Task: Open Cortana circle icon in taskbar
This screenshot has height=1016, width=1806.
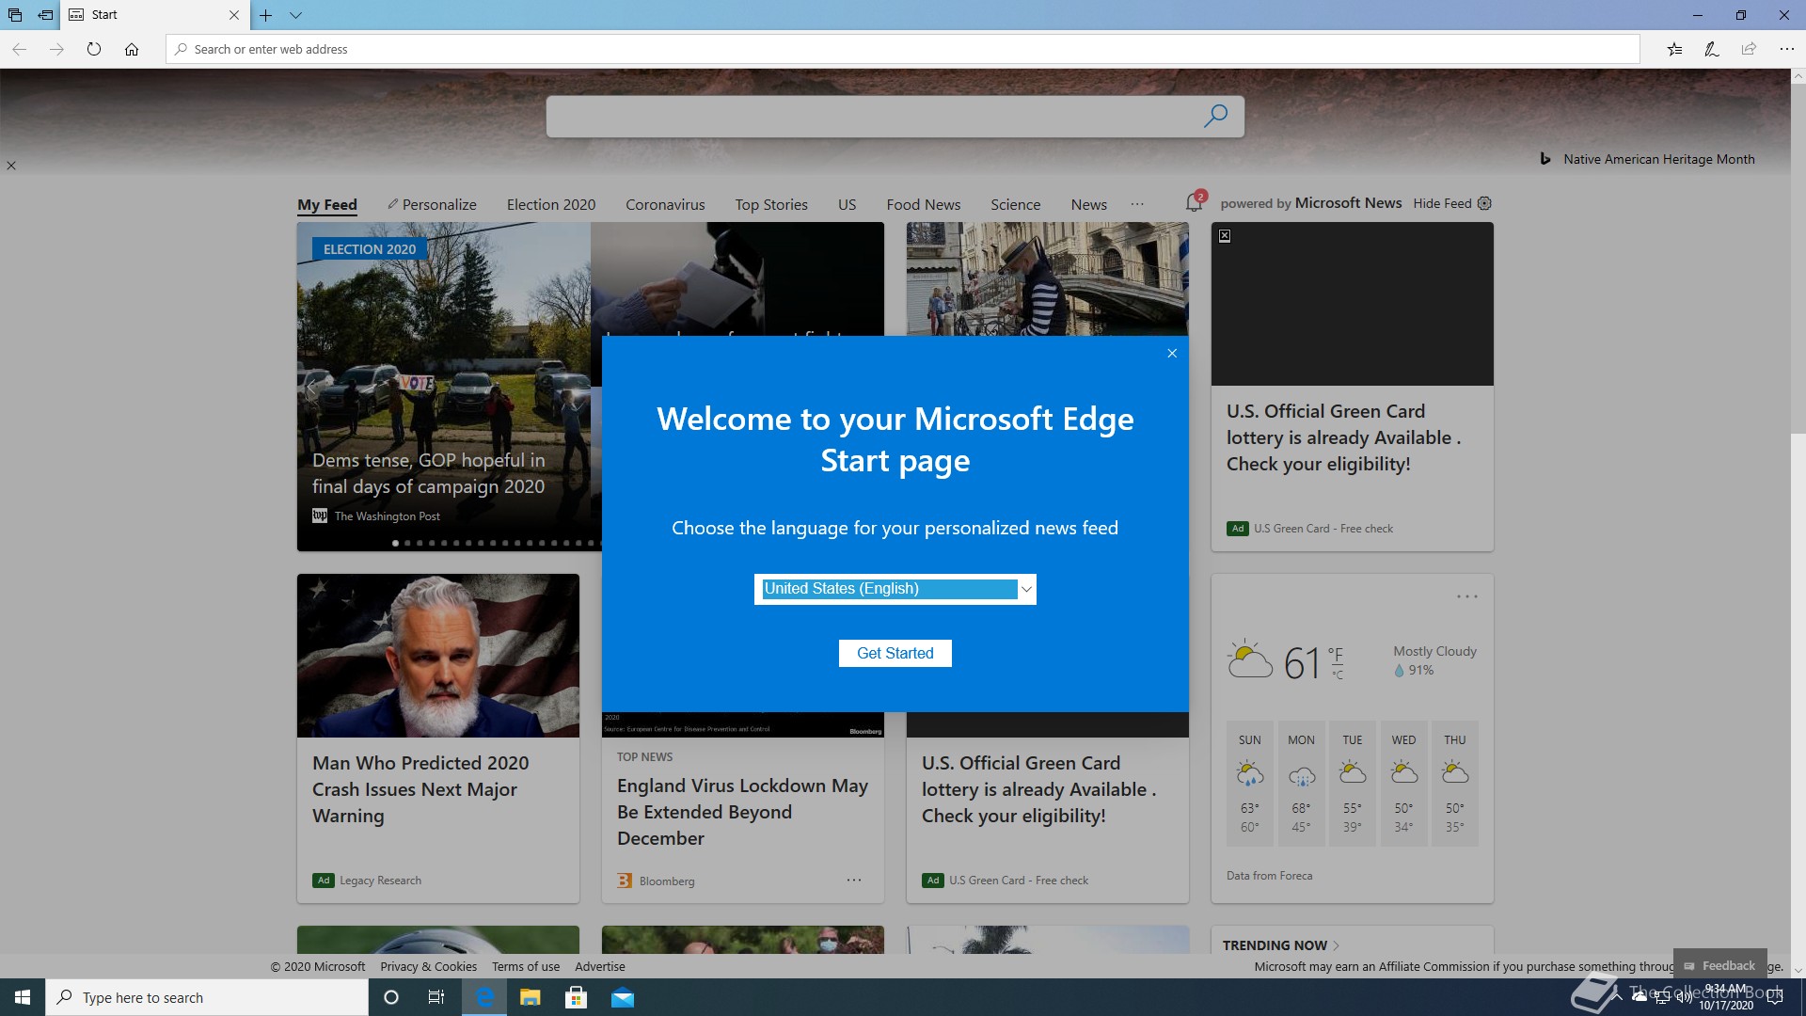Action: click(x=391, y=997)
